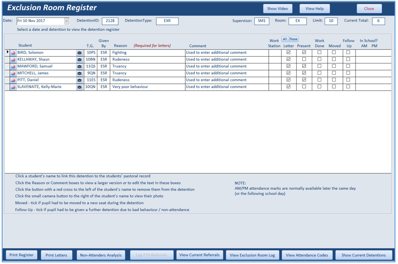The width and height of the screenshot is (398, 264).
Task: Untick Present checkbox for BIRD, Solomon
Action: click(304, 52)
